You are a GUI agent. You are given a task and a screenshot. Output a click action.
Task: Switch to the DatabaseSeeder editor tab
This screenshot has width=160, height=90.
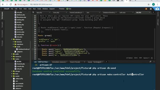point(109,12)
